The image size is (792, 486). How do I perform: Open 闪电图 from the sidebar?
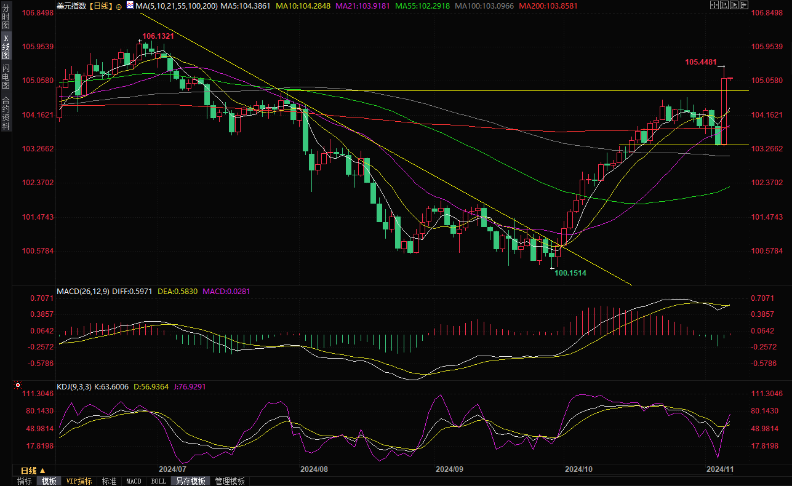click(x=6, y=77)
